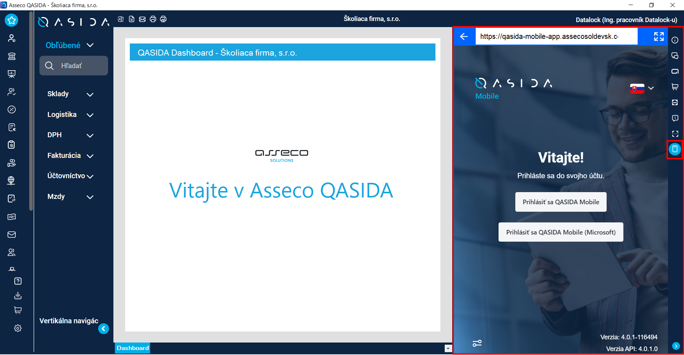The image size is (684, 355).
Task: Expand the Logistika menu section
Action: coord(70,115)
